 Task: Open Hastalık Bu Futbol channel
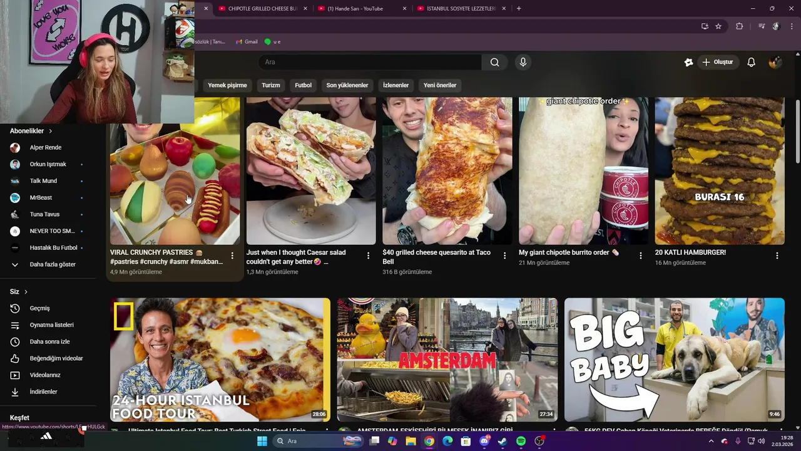coord(47,247)
